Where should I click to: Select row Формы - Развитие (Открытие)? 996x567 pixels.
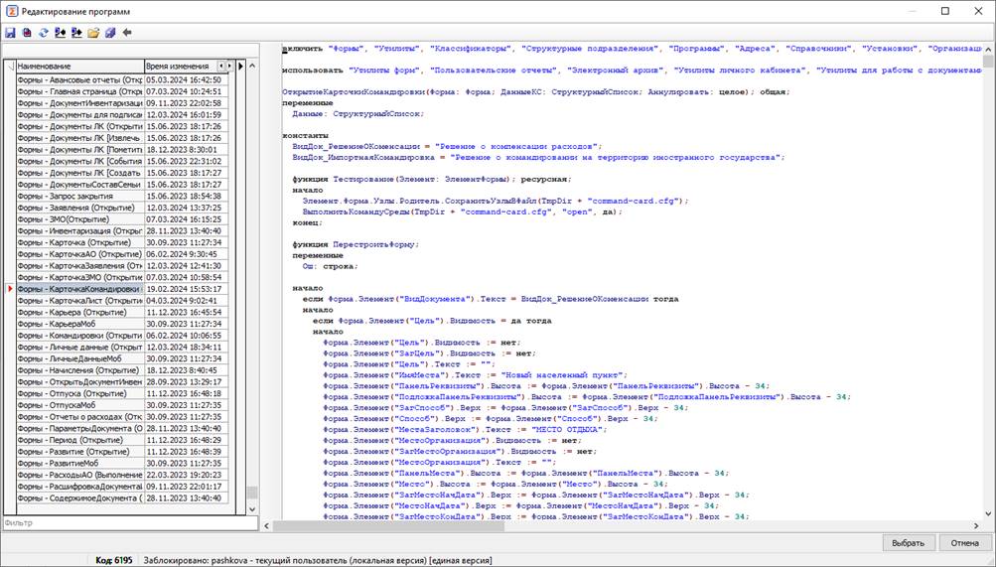pyautogui.click(x=122, y=452)
